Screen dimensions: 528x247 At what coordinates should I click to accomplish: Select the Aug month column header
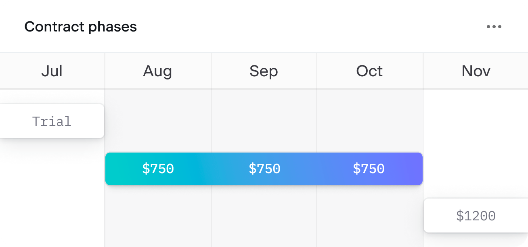pos(158,71)
